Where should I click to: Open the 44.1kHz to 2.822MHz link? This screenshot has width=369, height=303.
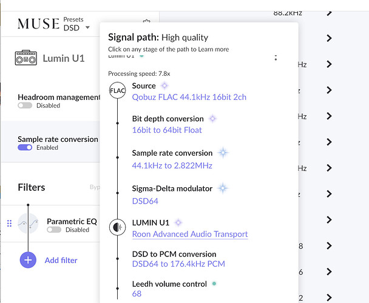click(172, 165)
